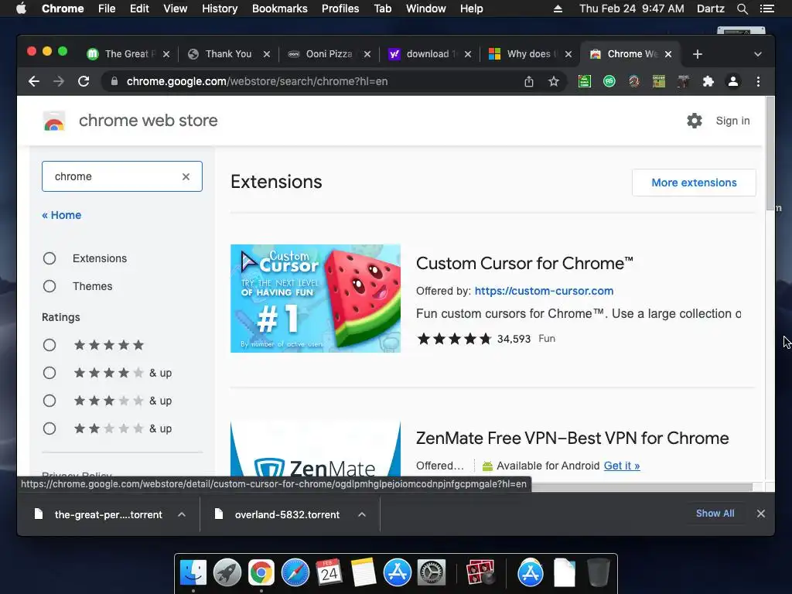This screenshot has height=594, width=792.
Task: Expand options for the-great-per torrent download
Action: point(182,514)
